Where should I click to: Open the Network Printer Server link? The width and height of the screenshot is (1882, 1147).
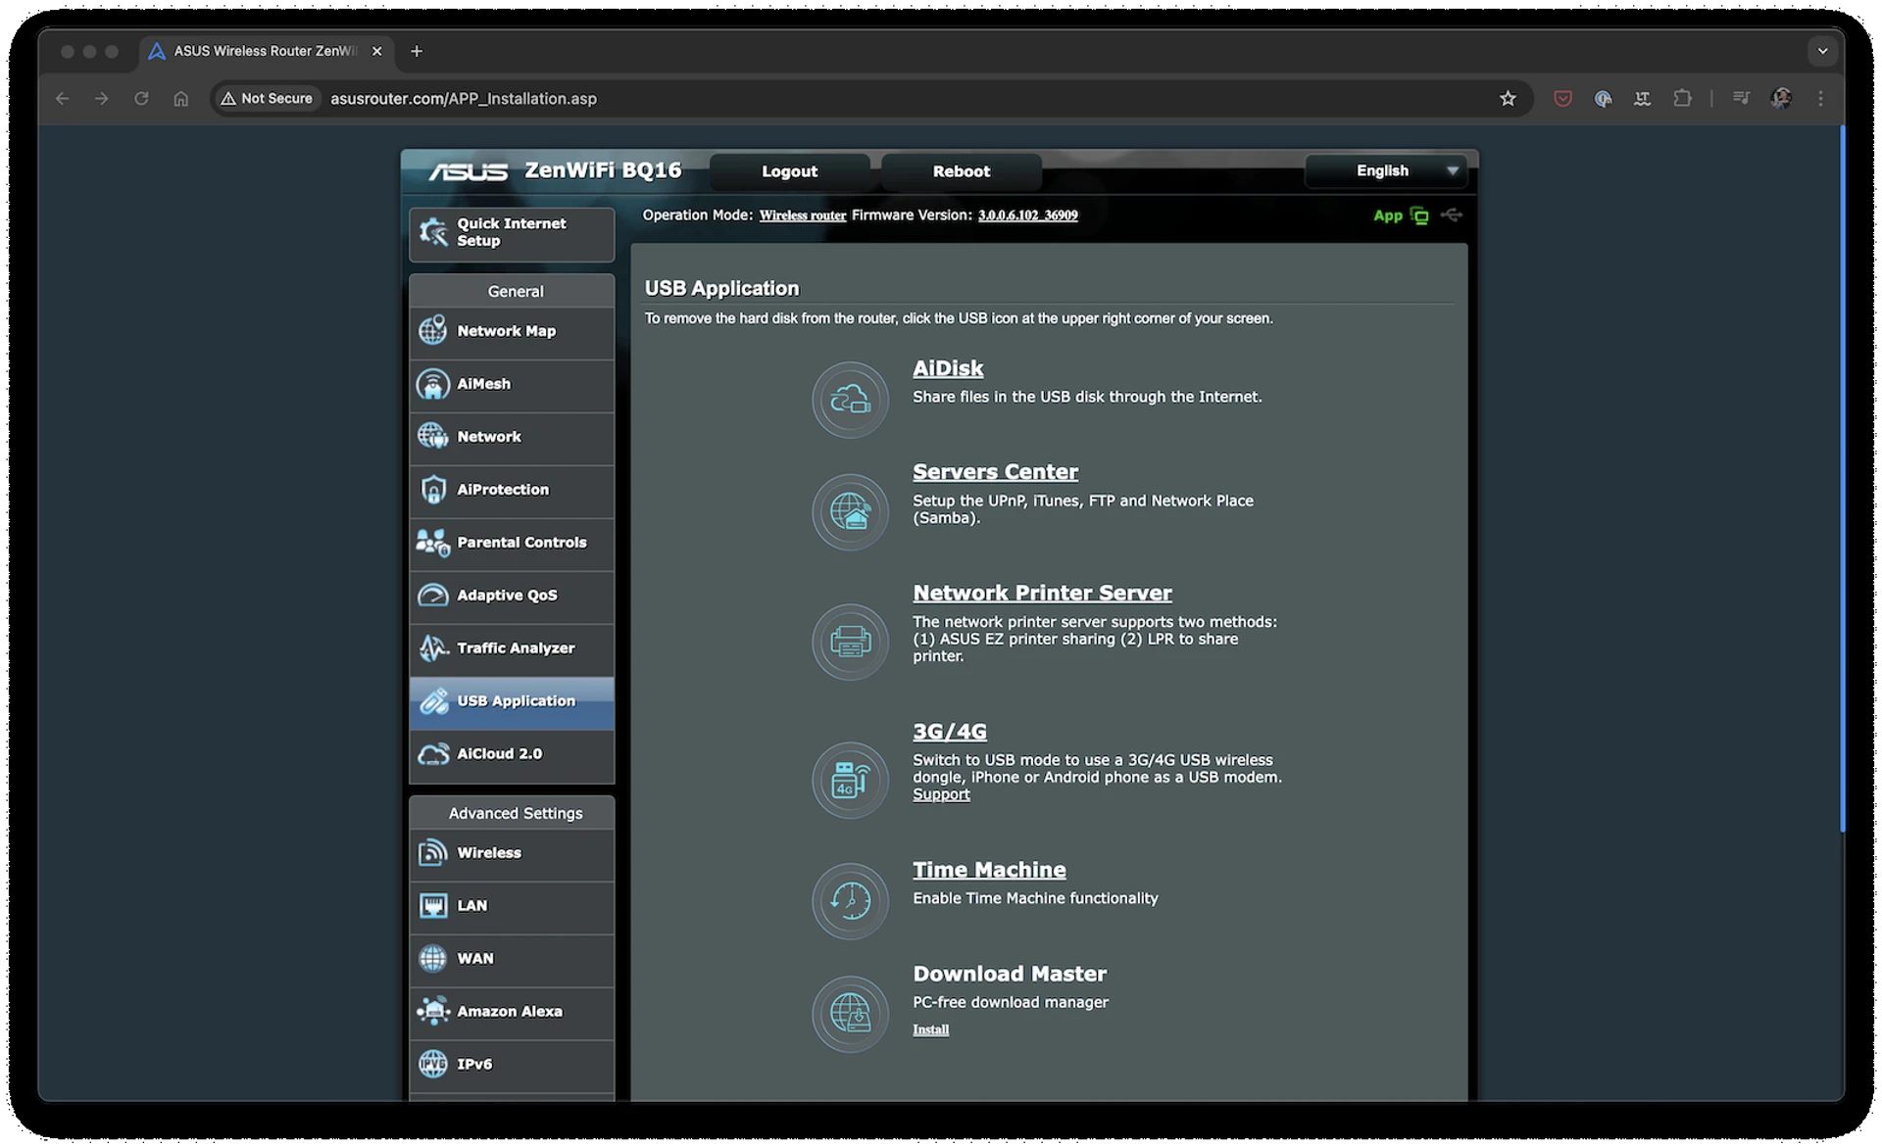click(x=1042, y=594)
